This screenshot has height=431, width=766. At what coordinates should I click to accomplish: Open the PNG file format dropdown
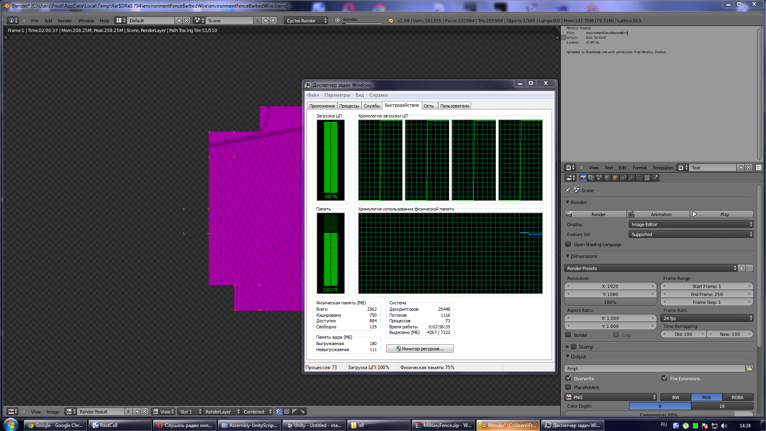click(x=610, y=397)
